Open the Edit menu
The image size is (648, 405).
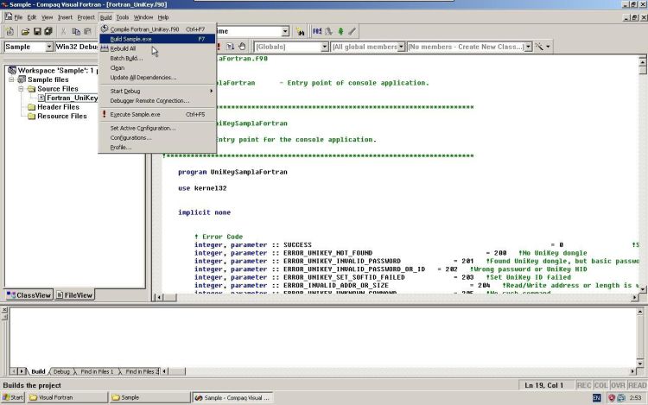pos(32,17)
